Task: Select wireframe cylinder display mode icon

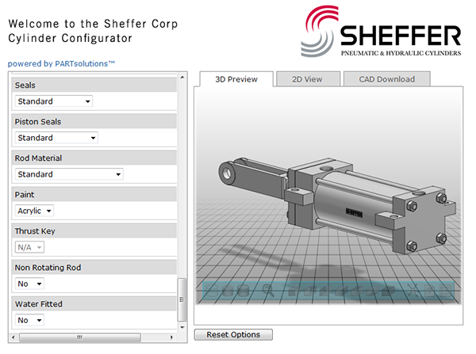Action: pyautogui.click(x=212, y=291)
